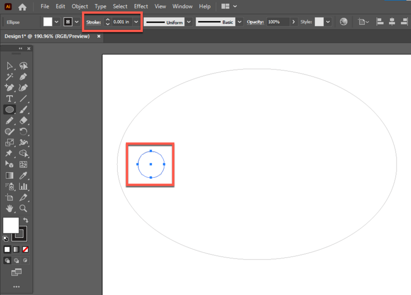
Task: Select the Type tool
Action: pos(9,99)
